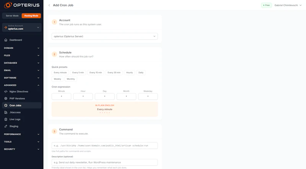Click the 'Cron expression' label
The image size is (306, 169).
pyautogui.click(x=61, y=87)
